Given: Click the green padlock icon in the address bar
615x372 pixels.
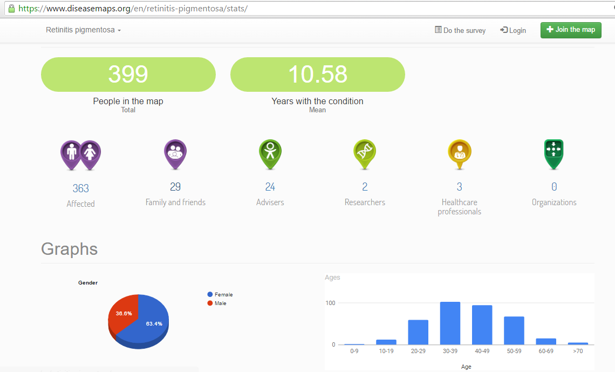Looking at the screenshot, I should tap(11, 8).
